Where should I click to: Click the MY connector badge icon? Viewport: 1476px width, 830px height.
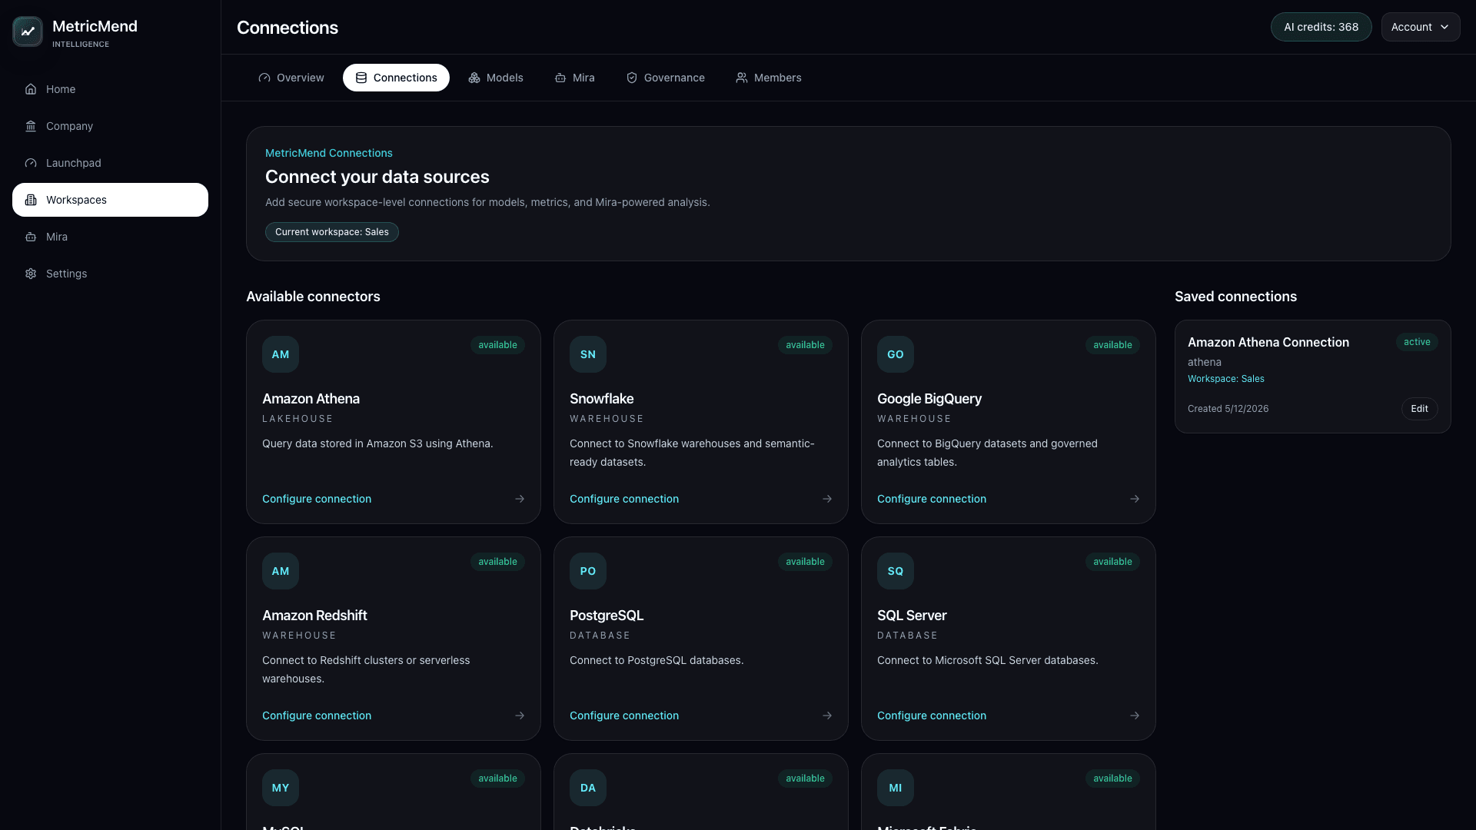point(281,788)
